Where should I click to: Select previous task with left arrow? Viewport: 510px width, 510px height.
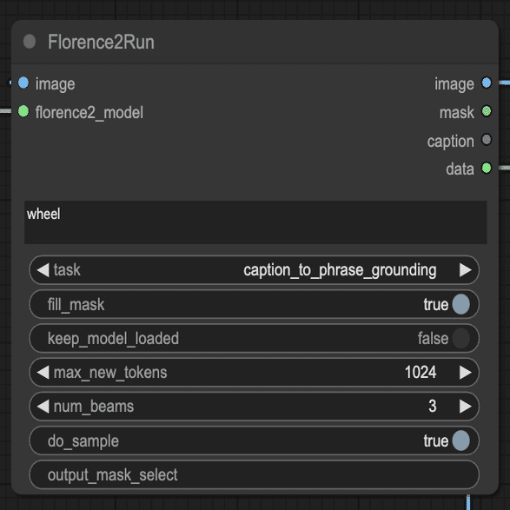(43, 270)
